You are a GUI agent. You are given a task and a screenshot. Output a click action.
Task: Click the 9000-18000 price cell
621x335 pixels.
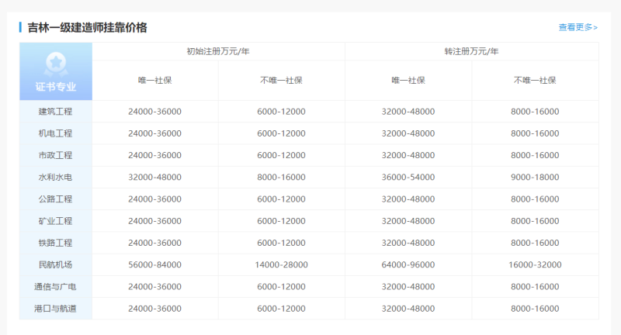click(535, 177)
